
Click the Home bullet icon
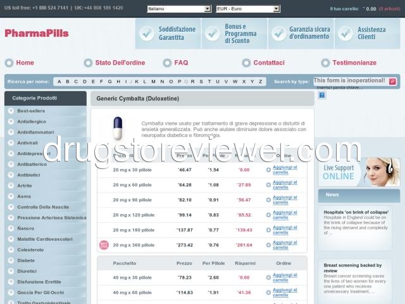(x=9, y=63)
